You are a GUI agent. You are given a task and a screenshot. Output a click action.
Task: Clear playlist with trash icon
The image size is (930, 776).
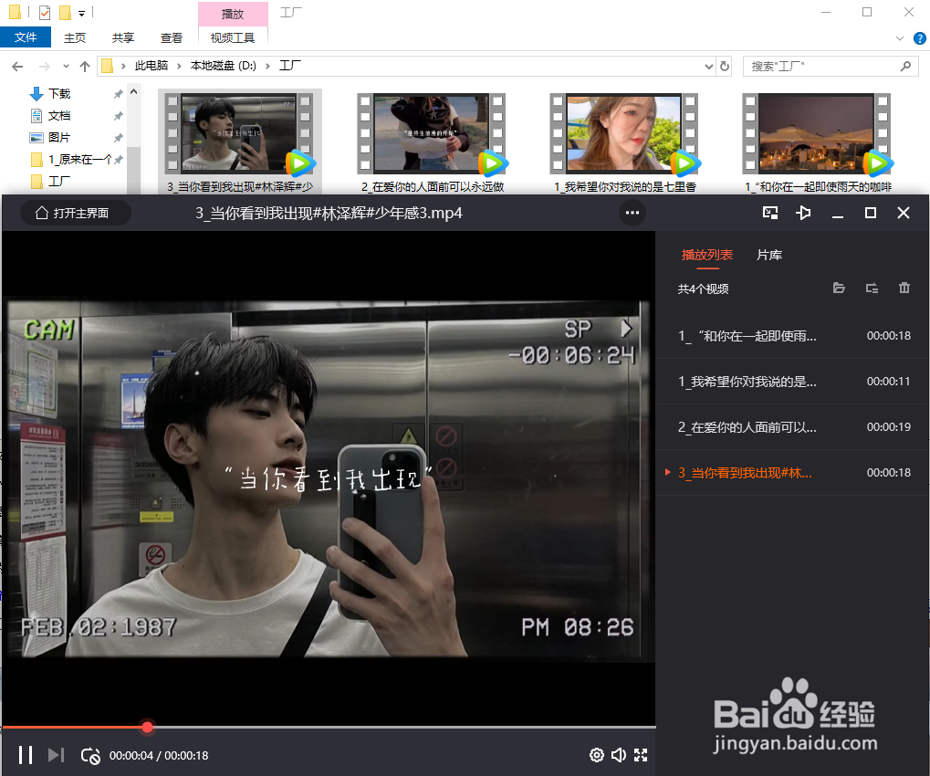click(904, 288)
